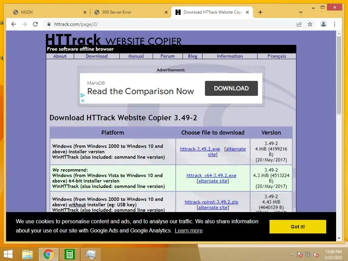Open the monitor app taskbar icon
This screenshot has height=261, width=348.
[90, 254]
